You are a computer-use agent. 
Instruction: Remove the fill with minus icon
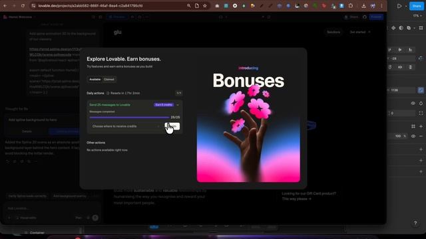[421, 136]
